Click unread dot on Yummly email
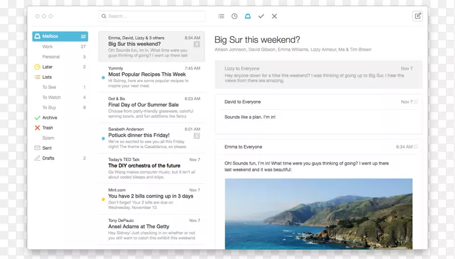 pyautogui.click(x=103, y=77)
